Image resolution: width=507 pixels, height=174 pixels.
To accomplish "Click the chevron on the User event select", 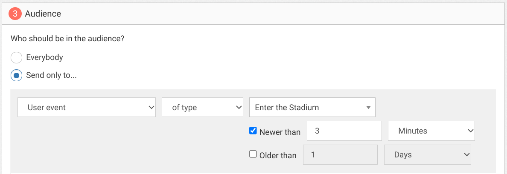I will (151, 107).
